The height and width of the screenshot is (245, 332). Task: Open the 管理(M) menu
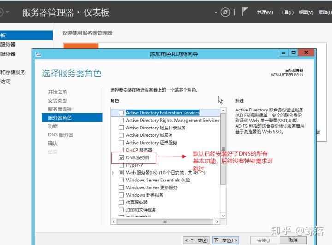(265, 12)
